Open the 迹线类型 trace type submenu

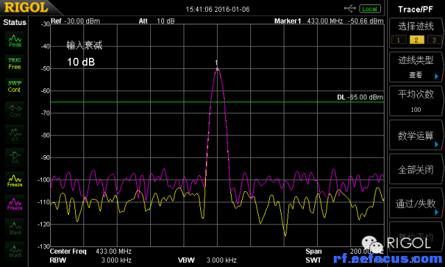416,67
